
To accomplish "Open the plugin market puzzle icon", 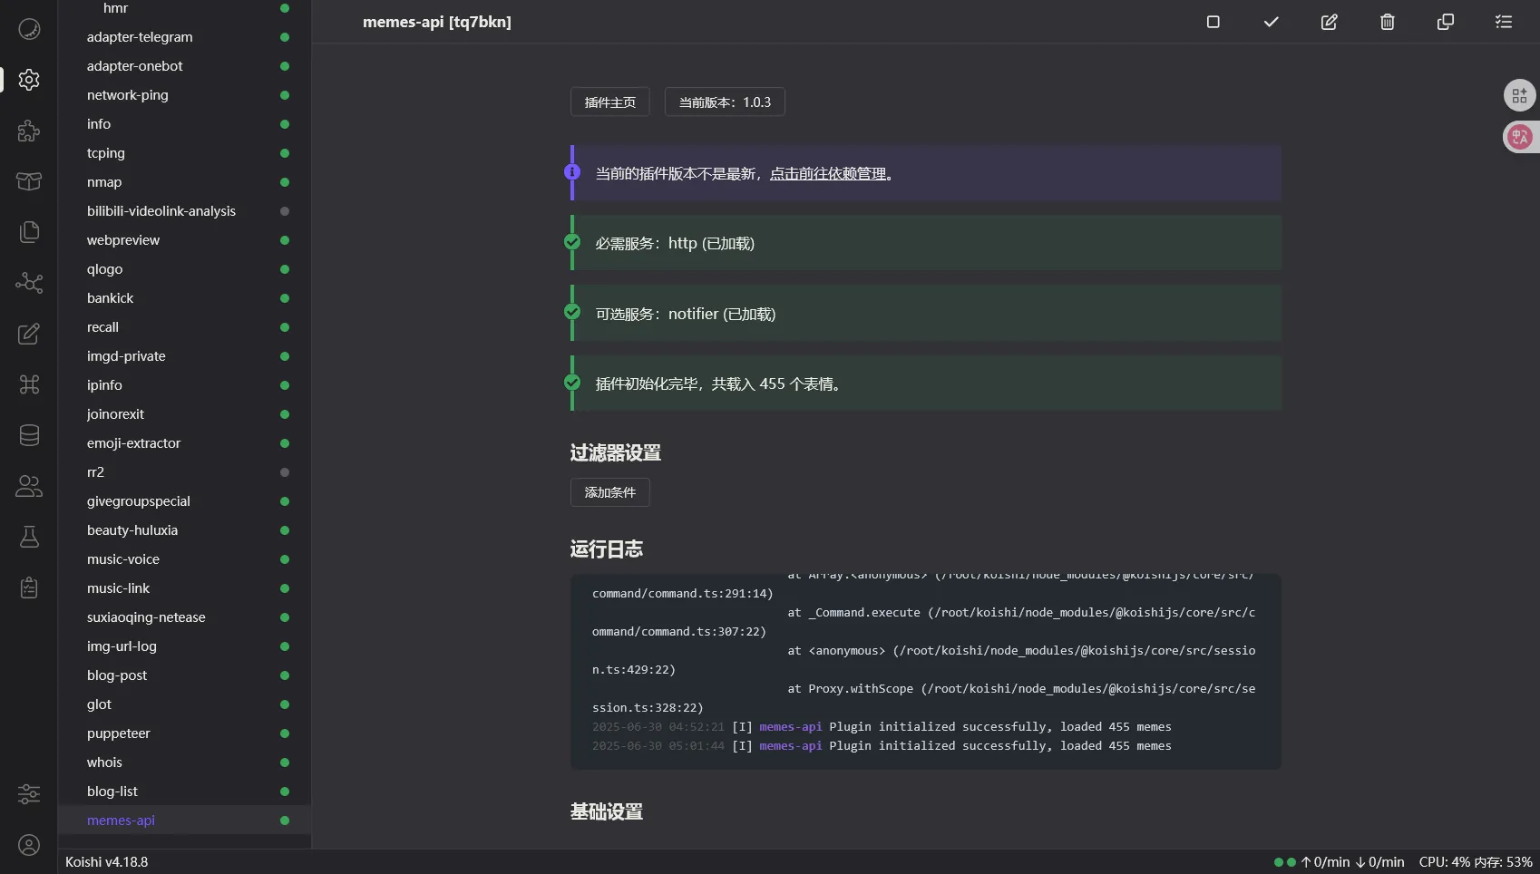I will point(29,131).
